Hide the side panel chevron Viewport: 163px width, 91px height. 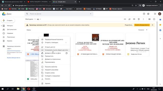tap(160, 84)
